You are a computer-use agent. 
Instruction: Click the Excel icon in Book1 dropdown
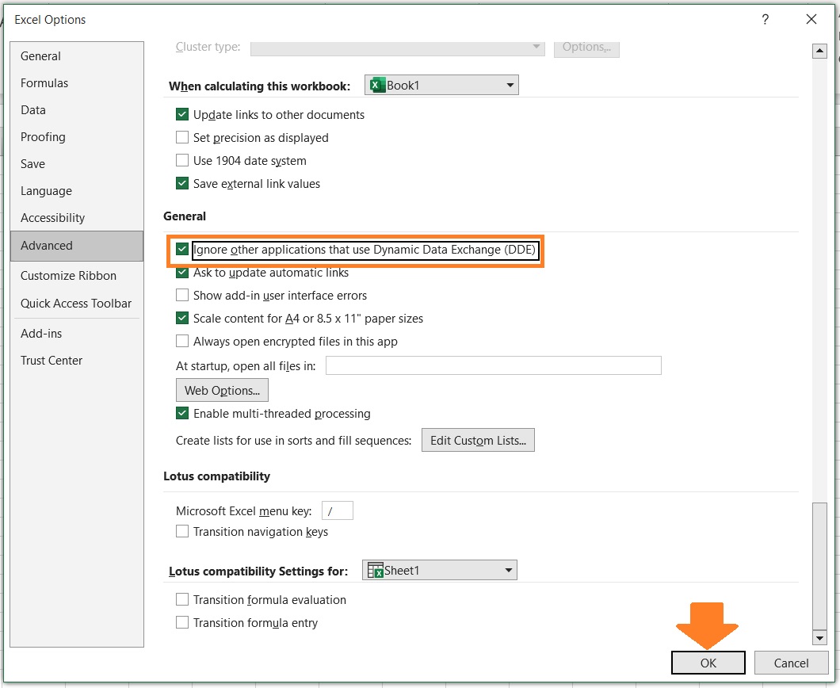(377, 85)
